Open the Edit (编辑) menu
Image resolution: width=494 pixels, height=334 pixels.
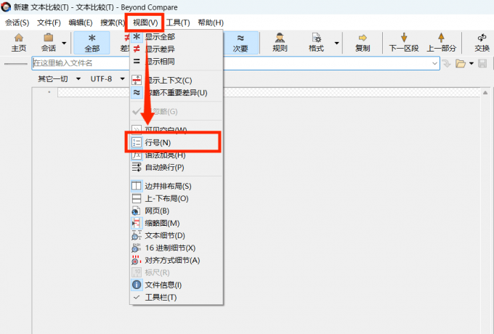(81, 23)
